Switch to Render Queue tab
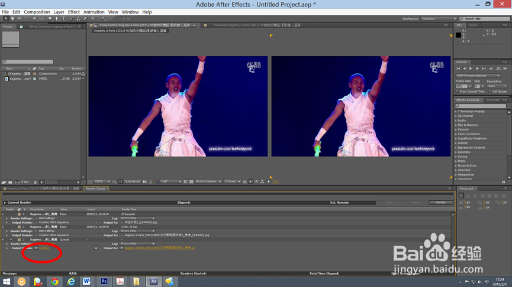Screen dimensions: 512x287 (96, 188)
